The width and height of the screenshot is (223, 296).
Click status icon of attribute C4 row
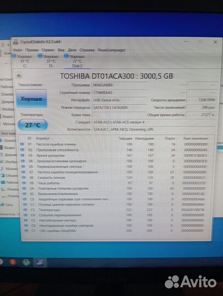pyautogui.click(x=25, y=215)
